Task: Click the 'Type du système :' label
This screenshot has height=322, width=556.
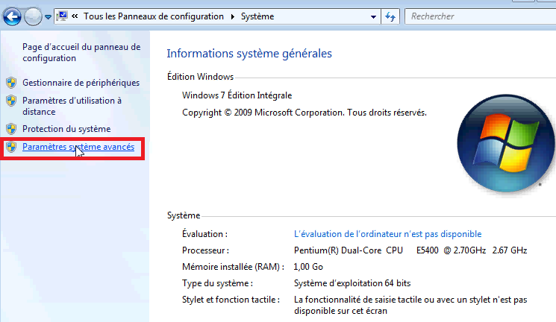Action: pos(217,283)
